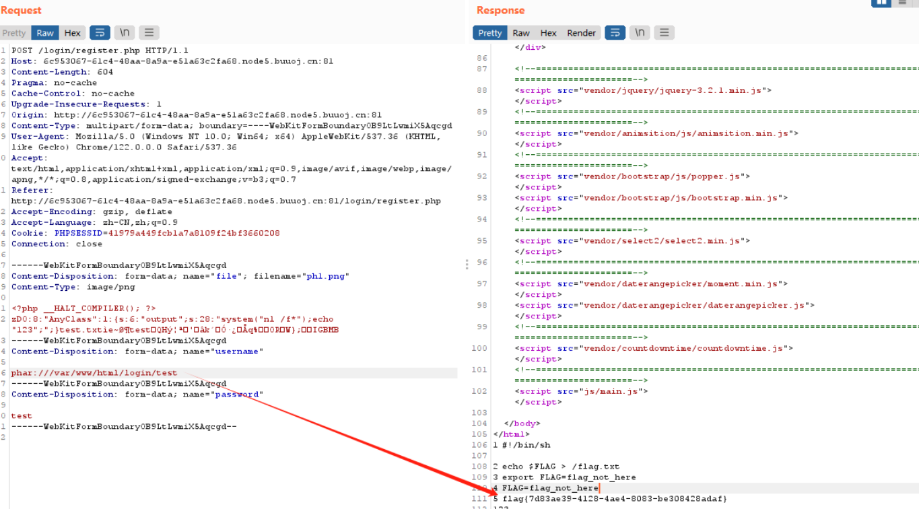Open the Response panel hamburger menu
The width and height of the screenshot is (919, 509).
click(665, 32)
